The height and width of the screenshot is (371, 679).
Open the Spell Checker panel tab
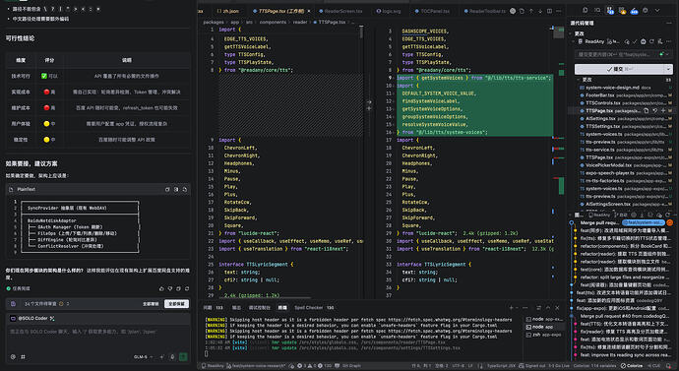314,308
